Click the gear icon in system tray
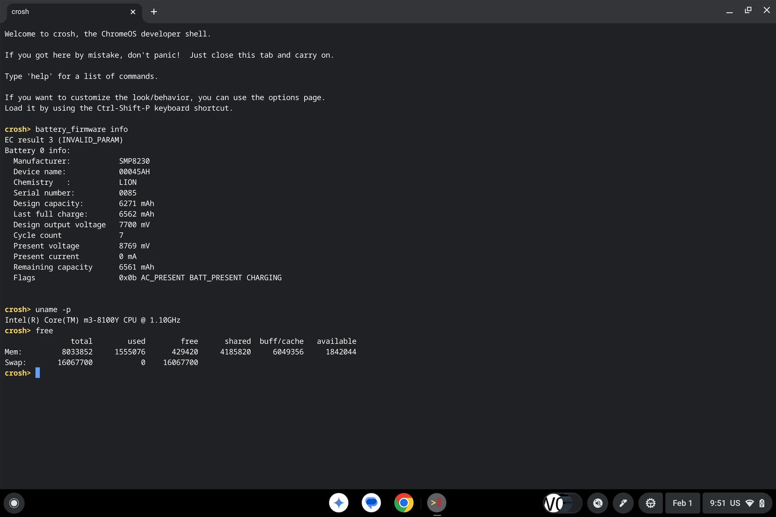This screenshot has width=776, height=517. tap(650, 503)
